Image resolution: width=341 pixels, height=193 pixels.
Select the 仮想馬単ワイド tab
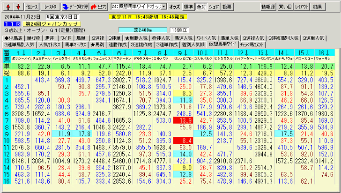(222, 44)
